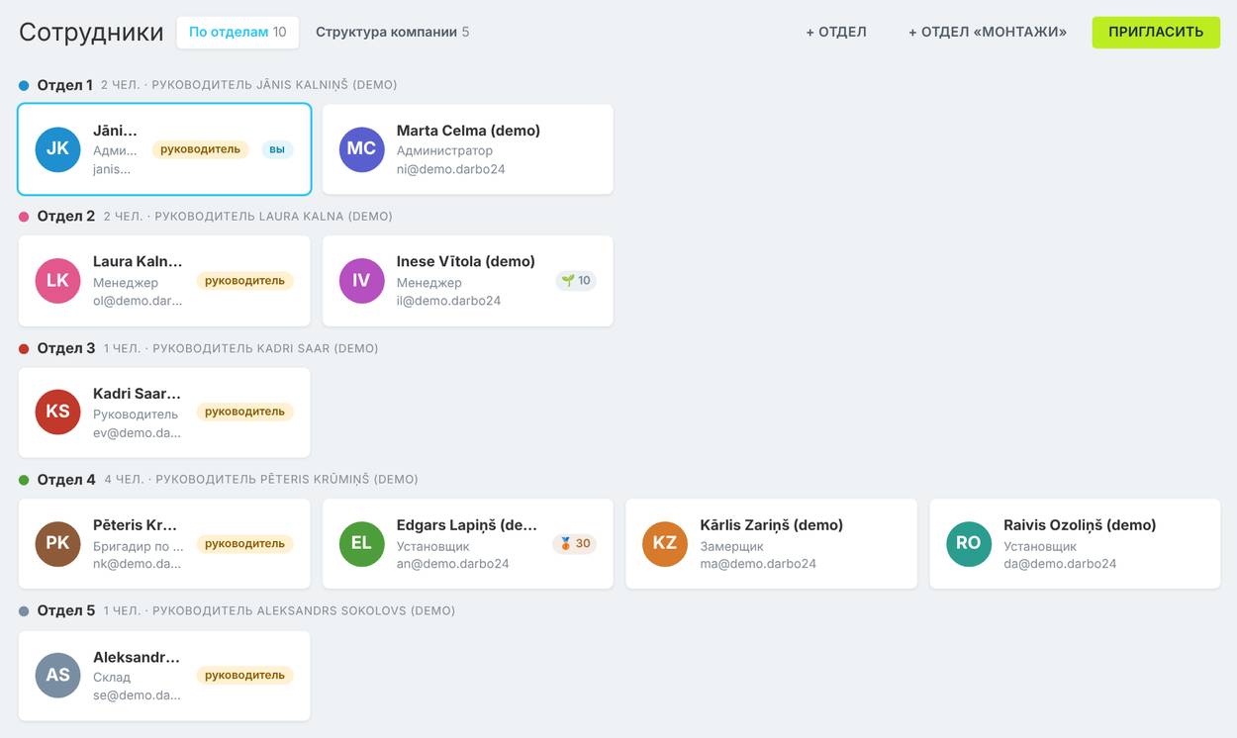Switch to the «По отделам» tab
This screenshot has height=738, width=1237.
pyautogui.click(x=238, y=32)
